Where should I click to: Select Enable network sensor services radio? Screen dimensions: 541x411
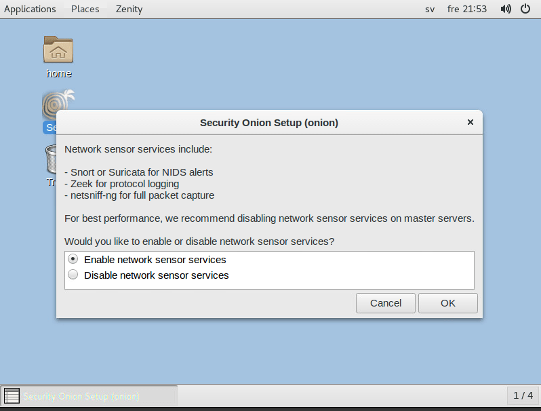pos(73,260)
